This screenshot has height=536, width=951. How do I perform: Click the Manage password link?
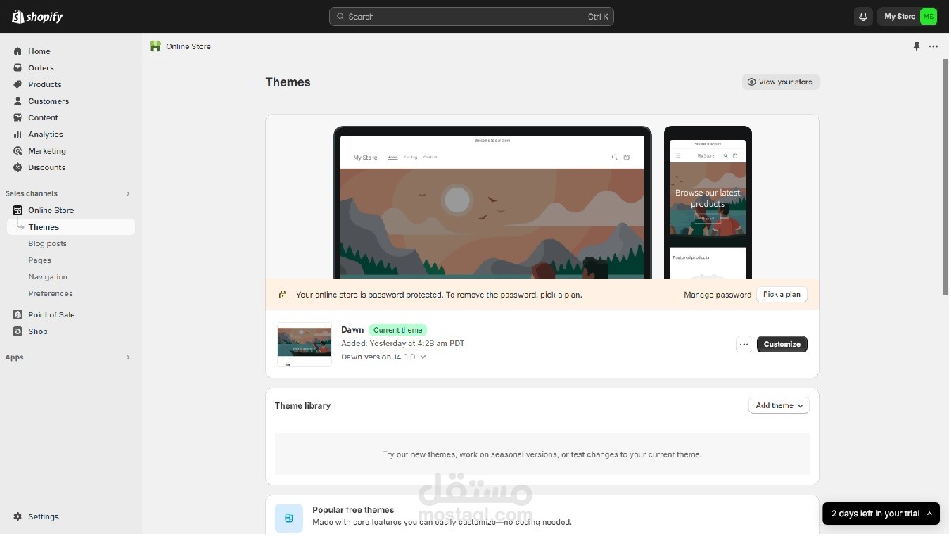pyautogui.click(x=718, y=295)
